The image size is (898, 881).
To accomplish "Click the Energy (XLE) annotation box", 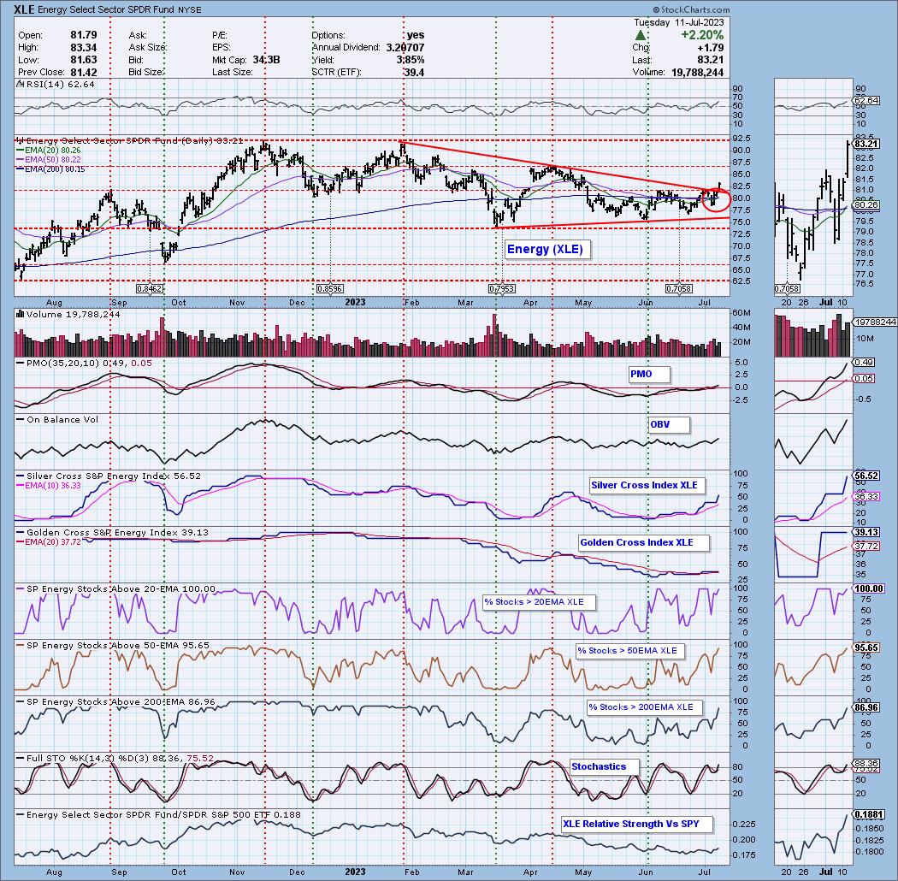I will coord(546,249).
